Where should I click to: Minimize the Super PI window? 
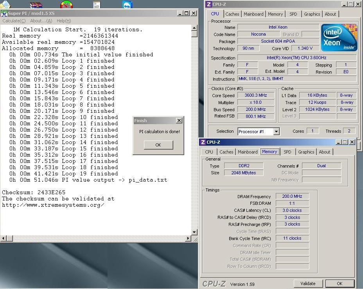coord(180,13)
